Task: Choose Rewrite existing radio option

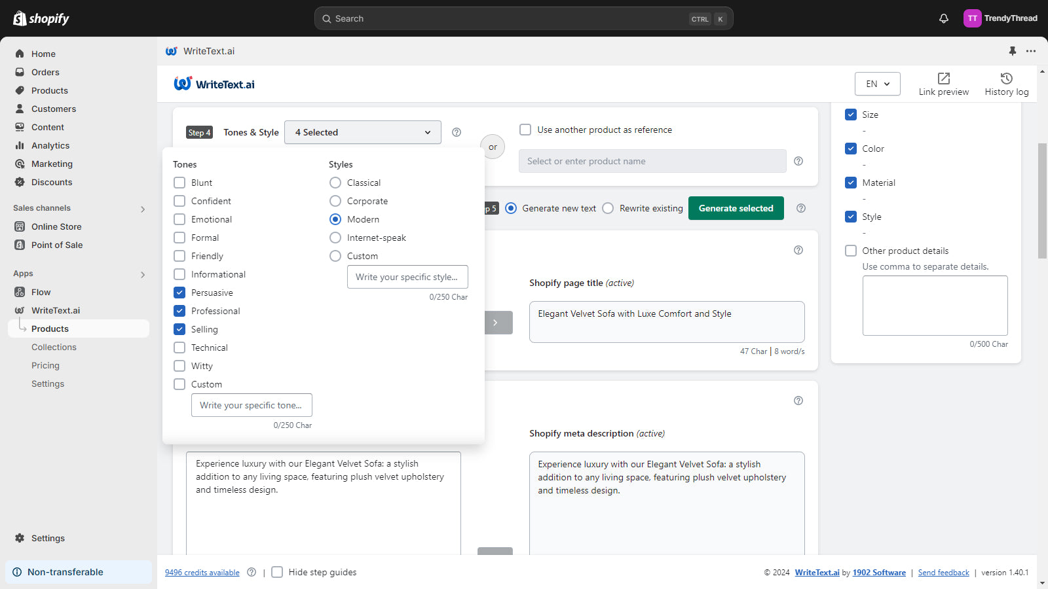Action: pos(608,208)
